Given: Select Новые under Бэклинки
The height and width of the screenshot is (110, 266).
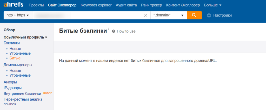Looking at the screenshot, I should [x=15, y=49].
